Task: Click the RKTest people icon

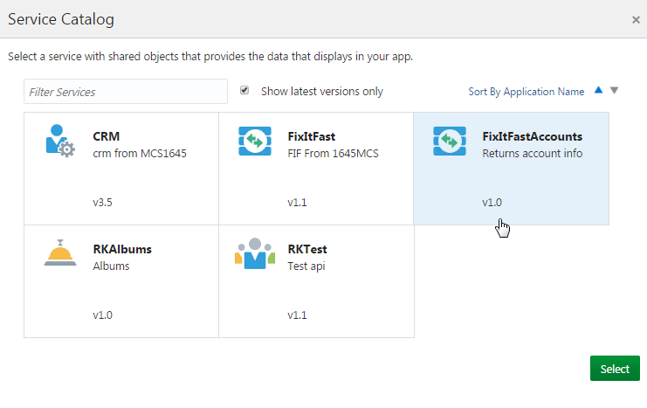Action: (x=254, y=253)
